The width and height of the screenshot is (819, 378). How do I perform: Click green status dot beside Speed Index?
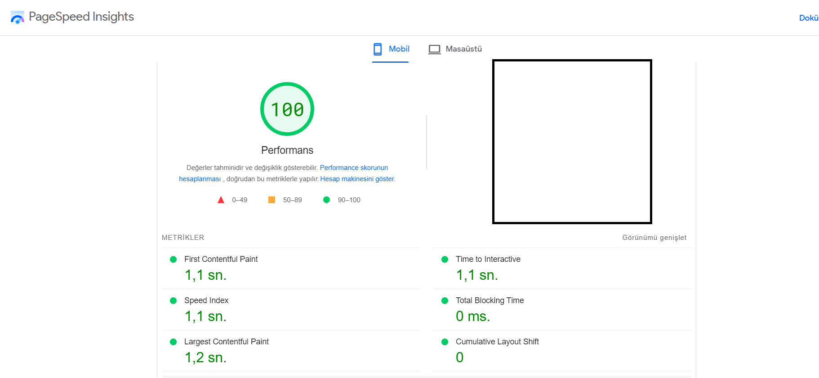173,300
